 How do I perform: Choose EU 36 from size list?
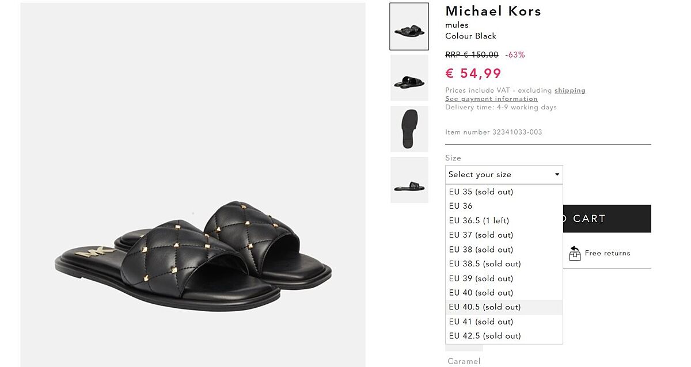click(461, 206)
